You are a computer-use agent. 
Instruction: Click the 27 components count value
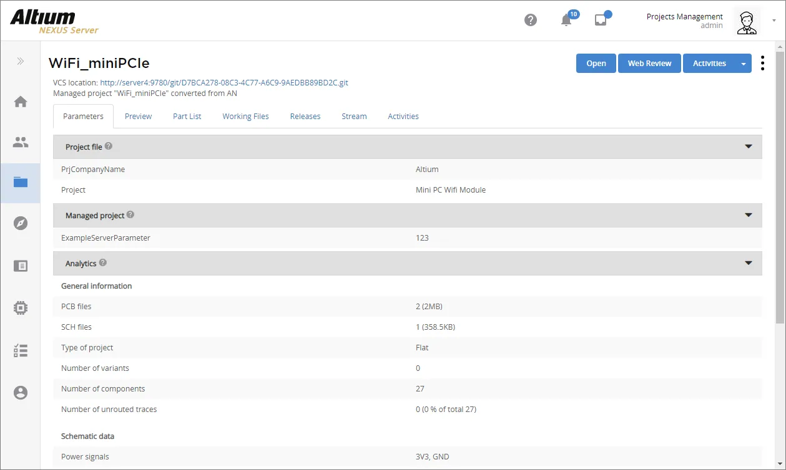pos(420,389)
